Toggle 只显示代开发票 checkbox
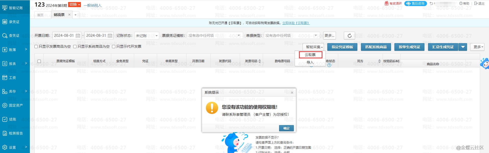 [x=114, y=47]
